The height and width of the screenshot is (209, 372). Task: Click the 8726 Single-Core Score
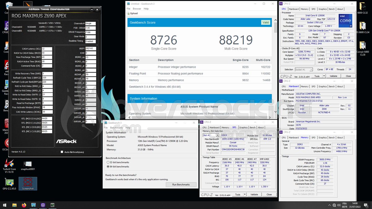tap(163, 40)
